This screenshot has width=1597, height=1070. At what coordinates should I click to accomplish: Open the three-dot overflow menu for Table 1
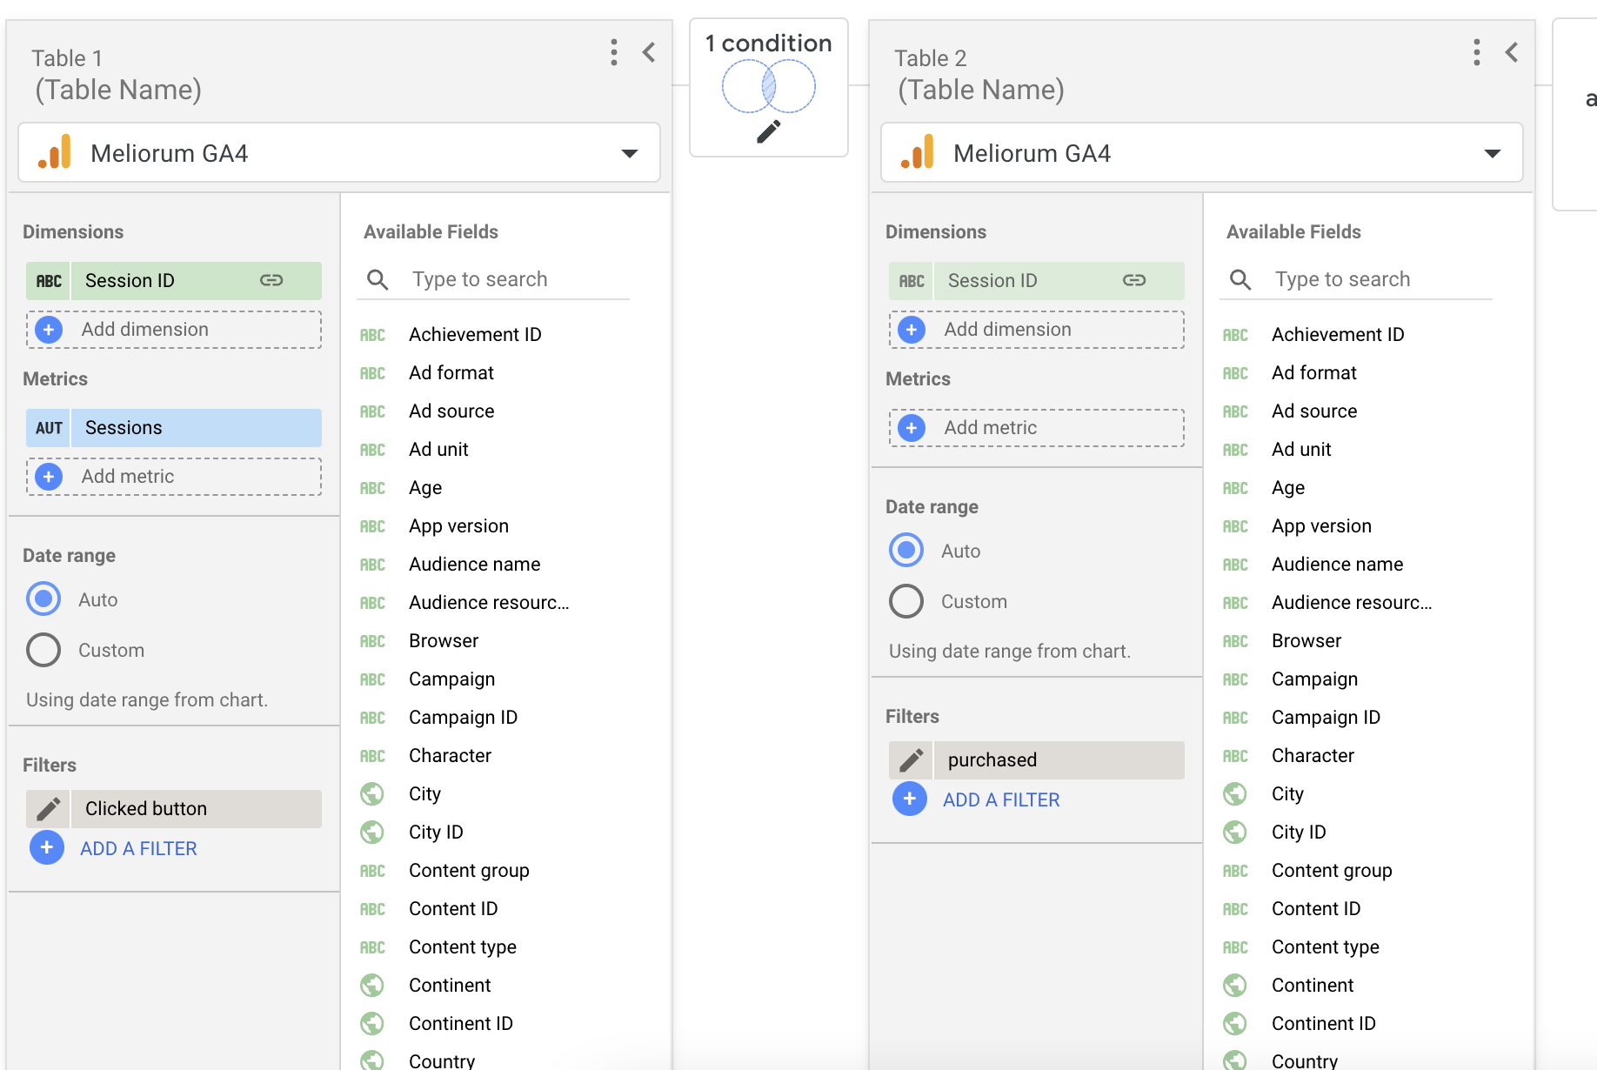pos(614,52)
